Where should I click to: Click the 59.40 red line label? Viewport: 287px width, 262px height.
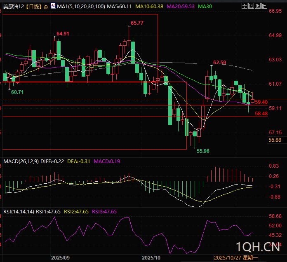[261, 102]
